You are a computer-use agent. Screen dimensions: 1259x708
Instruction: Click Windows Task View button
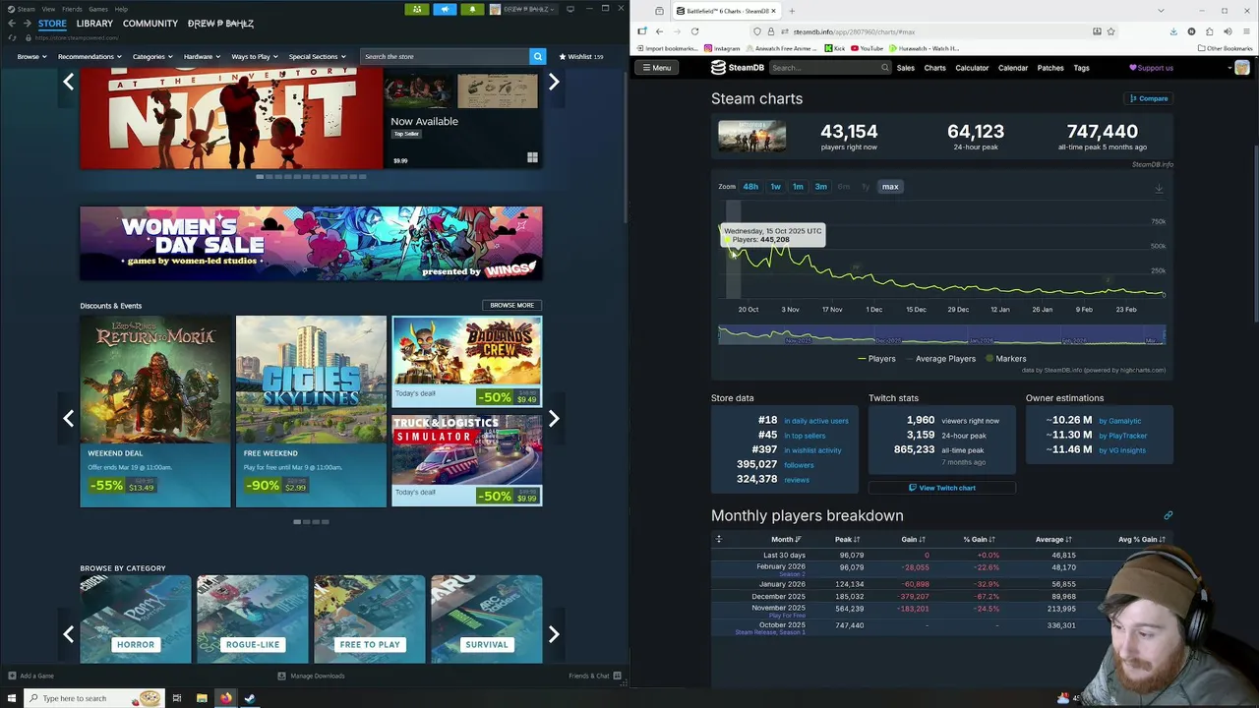pos(177,698)
